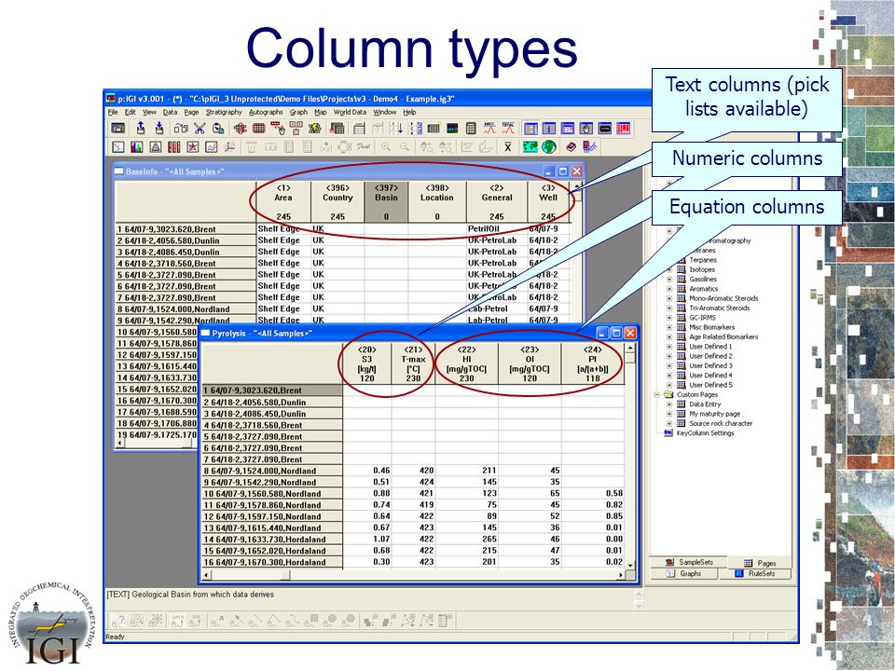Expand the Misc Biomarkers node
Image resolution: width=895 pixels, height=671 pixels.
pos(669,327)
